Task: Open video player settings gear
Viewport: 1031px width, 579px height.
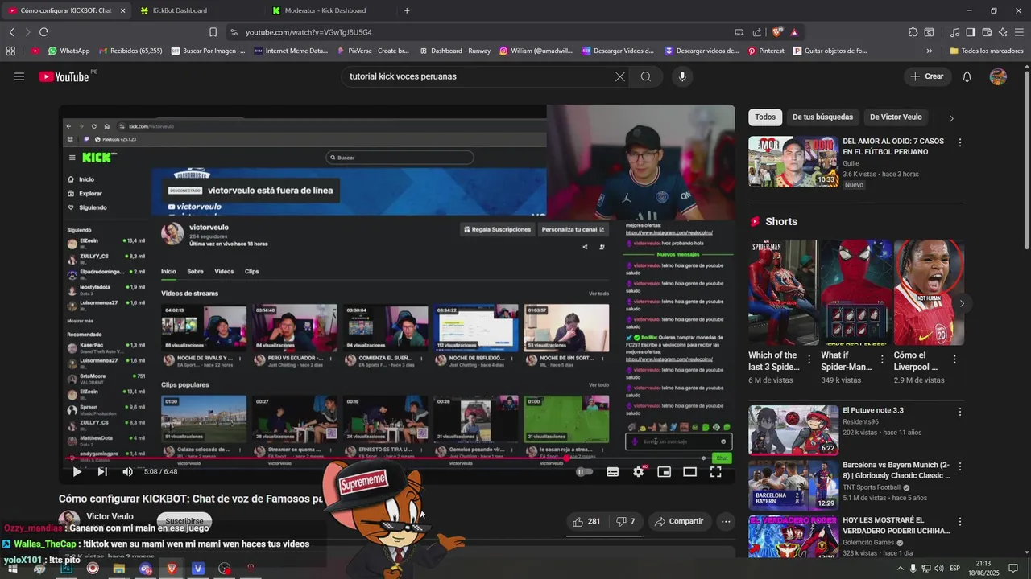Action: [x=639, y=472]
